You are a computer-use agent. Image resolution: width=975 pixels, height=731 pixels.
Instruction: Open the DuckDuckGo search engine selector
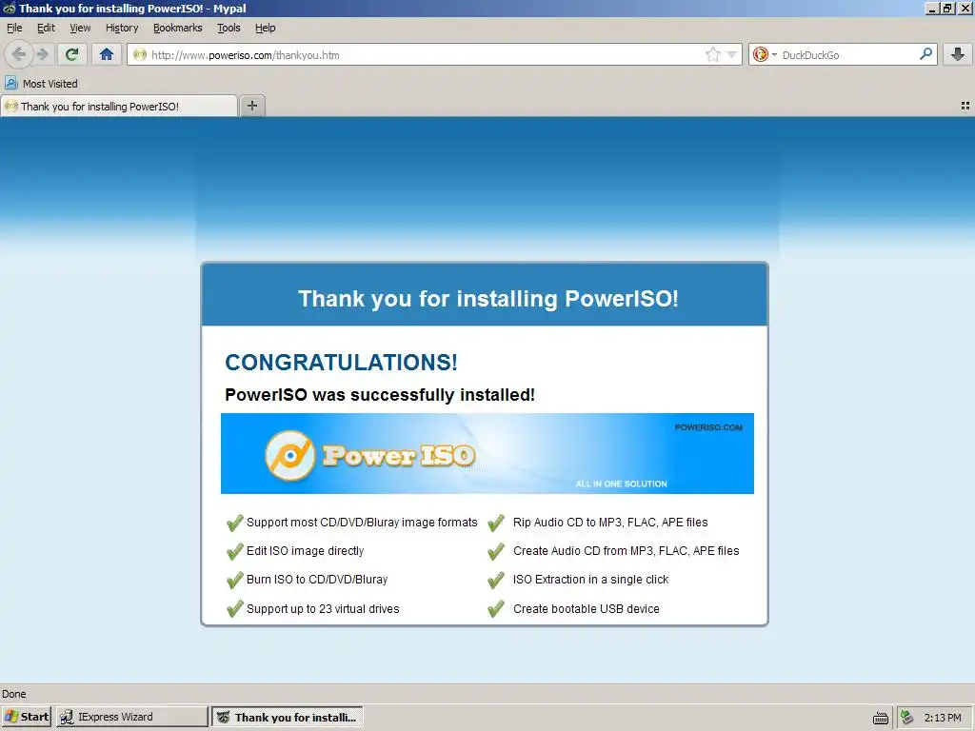[x=765, y=54]
